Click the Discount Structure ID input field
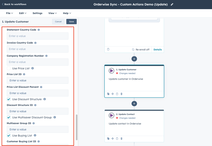 pyautogui.click(x=38, y=111)
